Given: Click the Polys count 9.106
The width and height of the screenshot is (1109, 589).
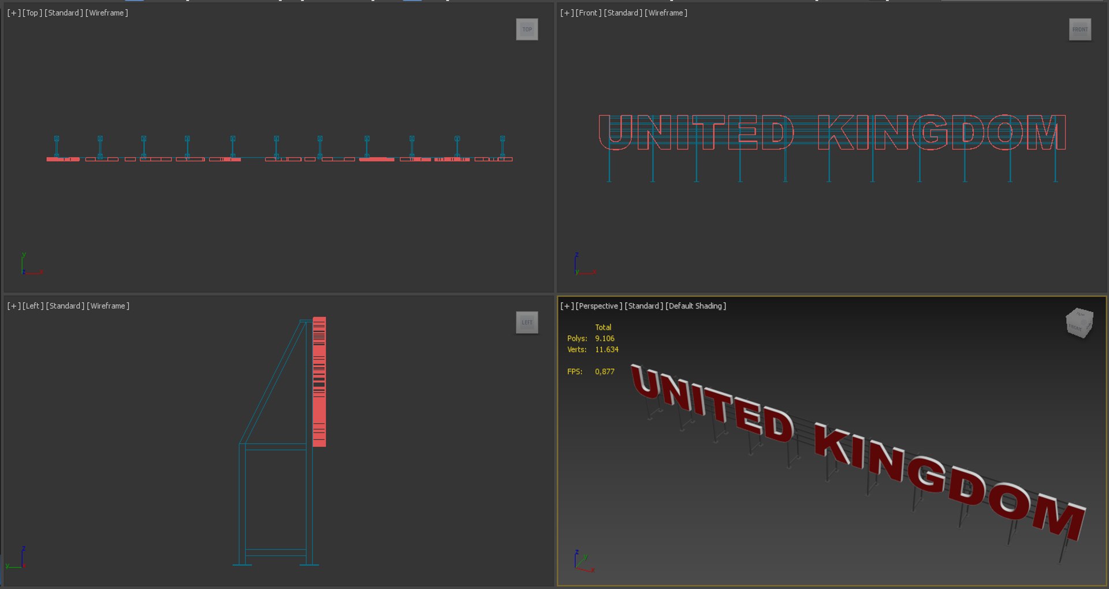Looking at the screenshot, I should (605, 338).
